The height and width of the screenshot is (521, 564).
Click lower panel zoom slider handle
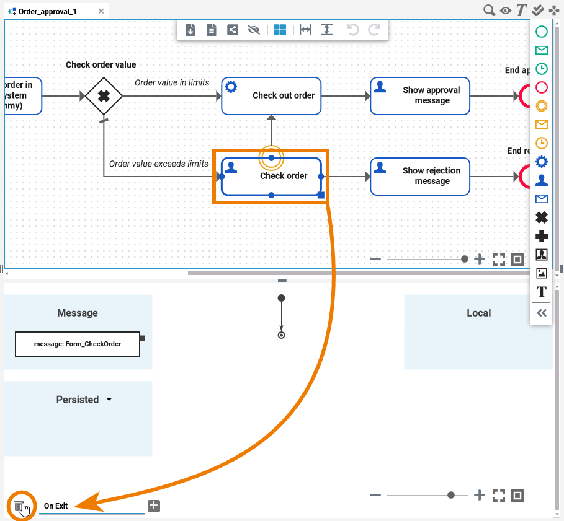(451, 495)
